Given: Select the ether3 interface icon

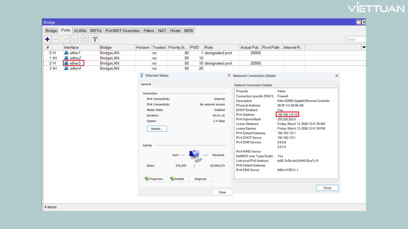Looking at the screenshot, I should tap(66, 63).
